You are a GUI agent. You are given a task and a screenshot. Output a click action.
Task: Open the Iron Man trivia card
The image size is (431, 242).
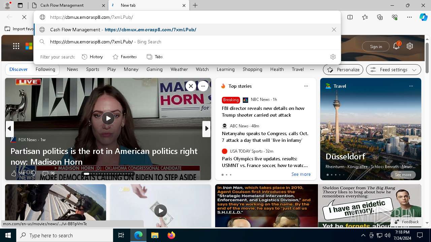[266, 206]
